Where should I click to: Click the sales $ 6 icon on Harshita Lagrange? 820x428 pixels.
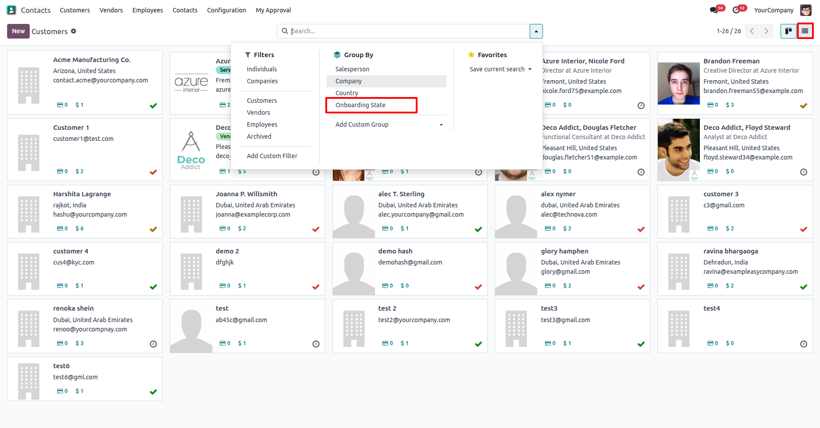79,229
